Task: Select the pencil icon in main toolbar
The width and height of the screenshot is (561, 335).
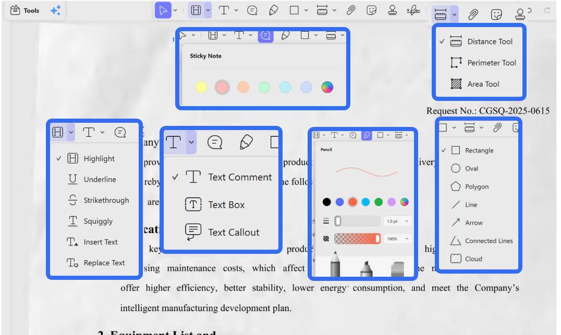Action: 274,10
